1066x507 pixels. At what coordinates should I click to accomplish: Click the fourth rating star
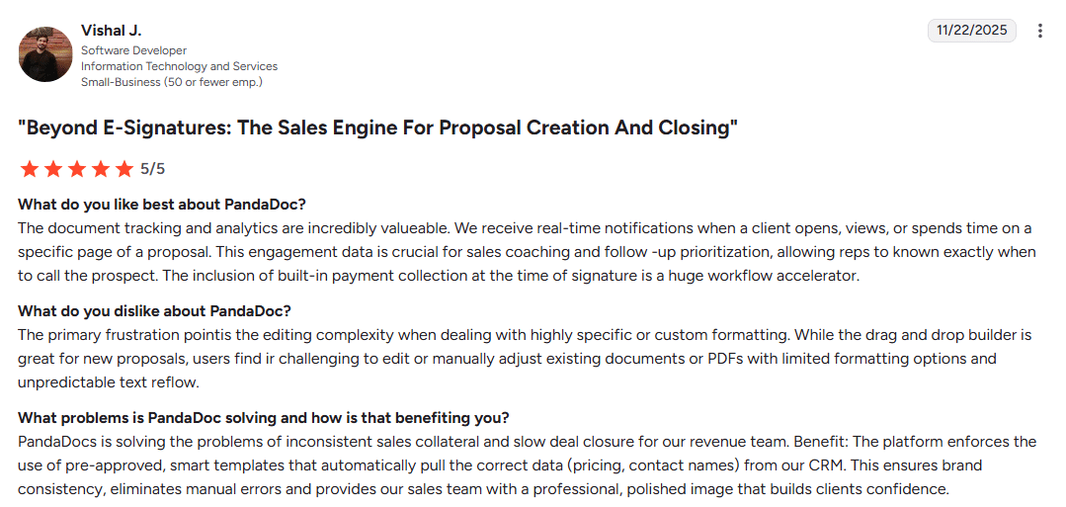pyautogui.click(x=100, y=169)
